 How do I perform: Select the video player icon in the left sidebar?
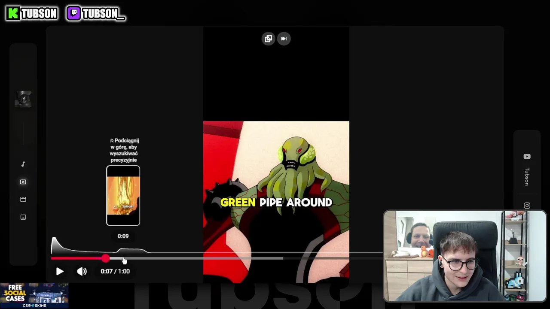click(x=23, y=182)
